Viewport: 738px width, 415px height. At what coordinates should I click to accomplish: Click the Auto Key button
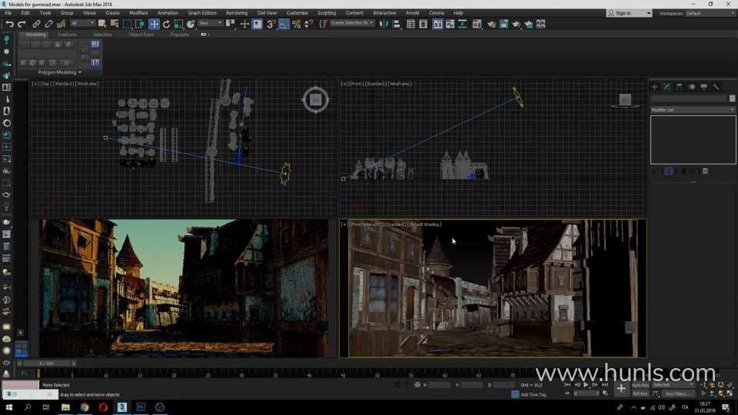pos(640,385)
